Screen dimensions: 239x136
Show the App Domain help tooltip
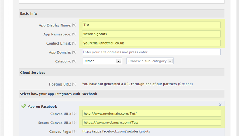[x=74, y=52]
